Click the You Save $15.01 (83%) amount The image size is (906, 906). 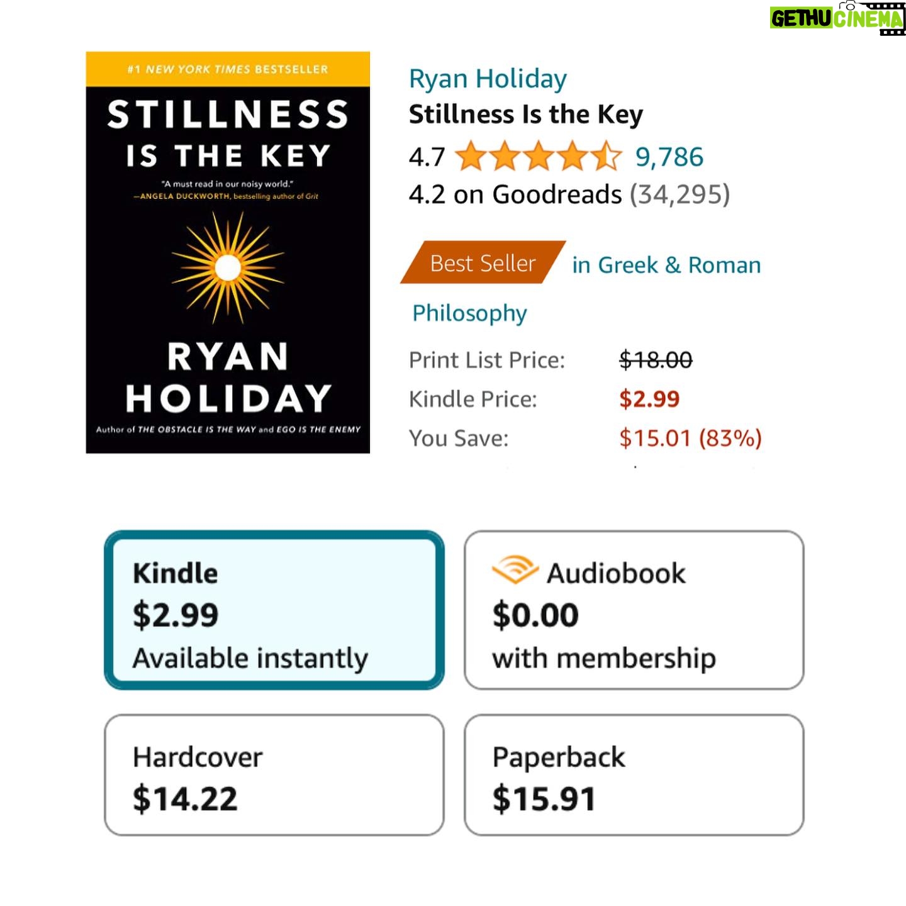690,438
